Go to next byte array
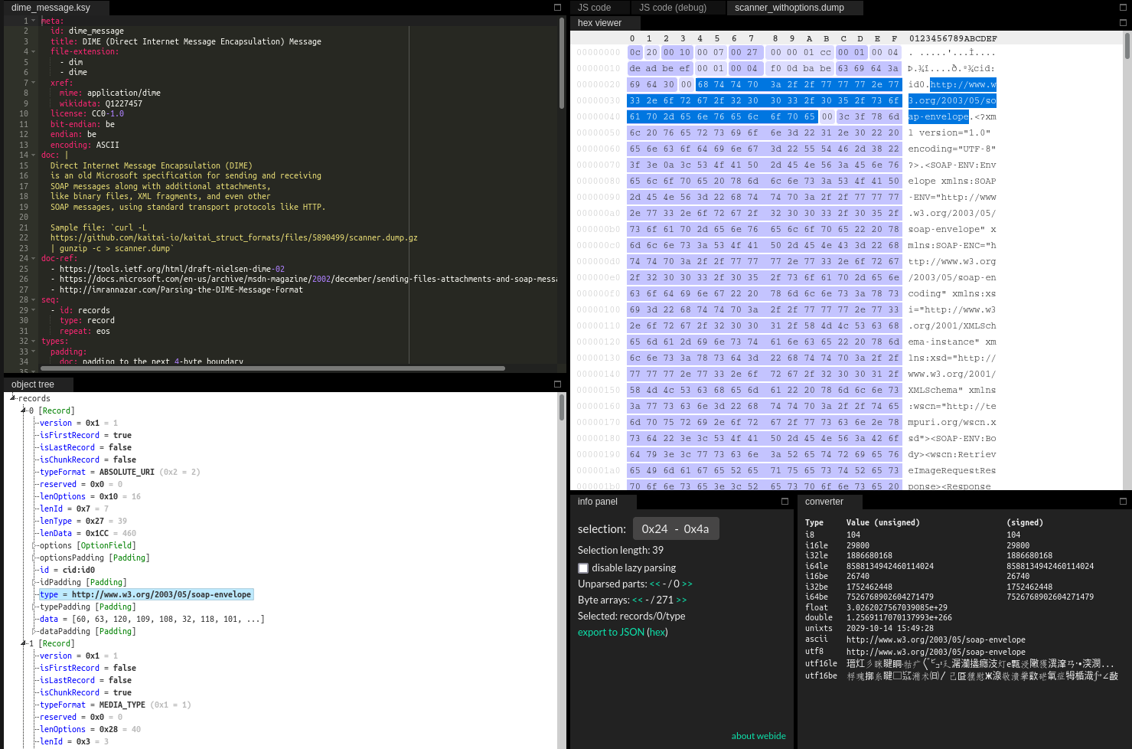The width and height of the screenshot is (1132, 749). click(681, 600)
